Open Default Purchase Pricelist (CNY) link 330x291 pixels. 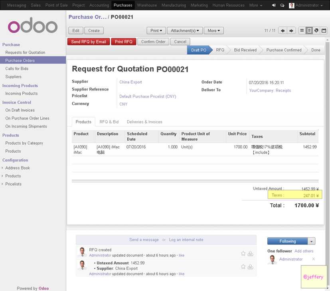pos(148,96)
